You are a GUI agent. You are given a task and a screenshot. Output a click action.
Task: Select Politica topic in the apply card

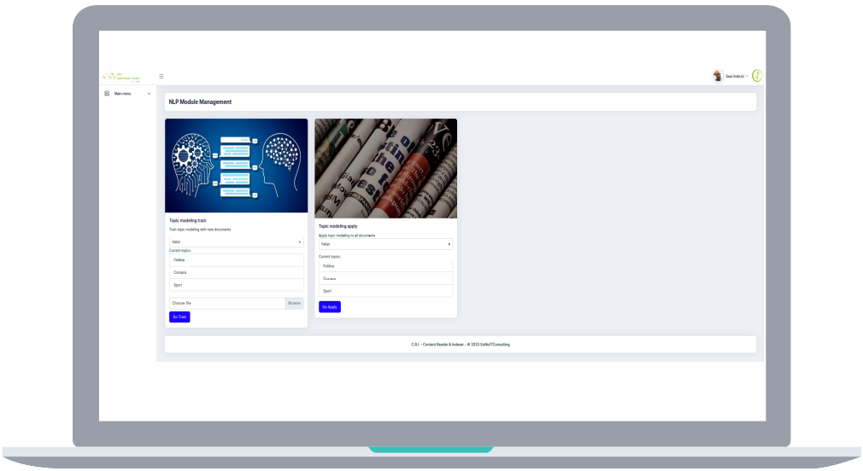click(x=385, y=266)
